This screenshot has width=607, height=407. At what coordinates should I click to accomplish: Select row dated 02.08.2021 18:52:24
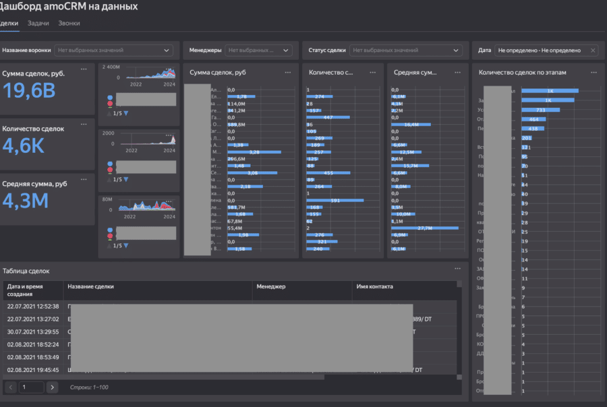[230, 345]
